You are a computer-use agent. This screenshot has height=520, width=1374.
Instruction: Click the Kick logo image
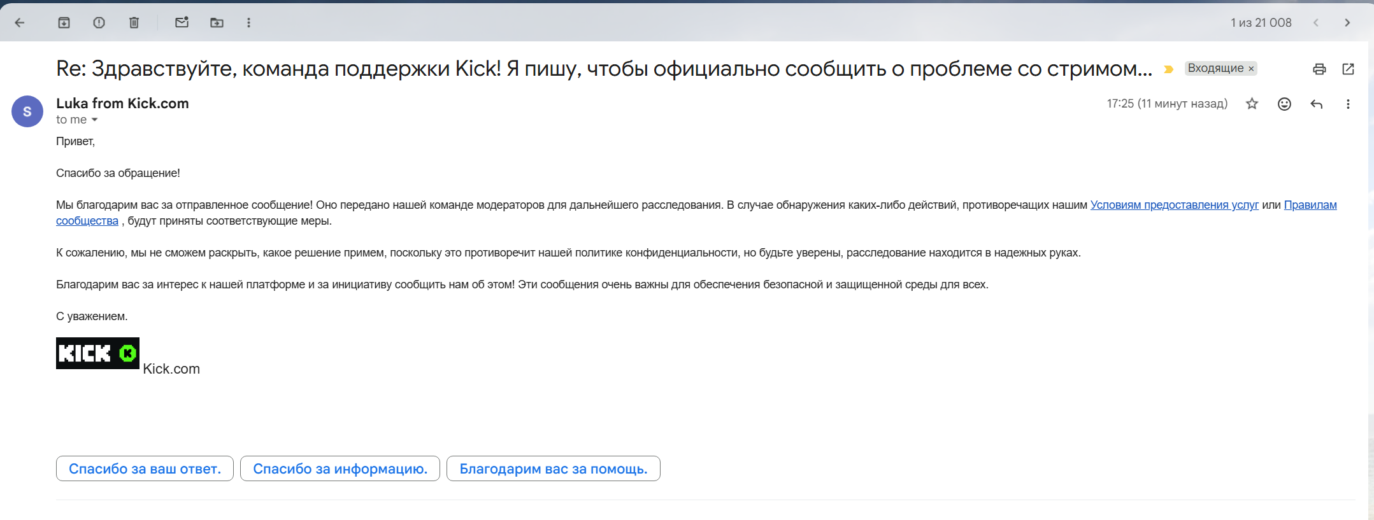(x=97, y=353)
